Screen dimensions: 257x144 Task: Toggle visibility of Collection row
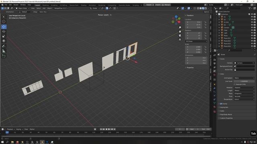point(252,14)
